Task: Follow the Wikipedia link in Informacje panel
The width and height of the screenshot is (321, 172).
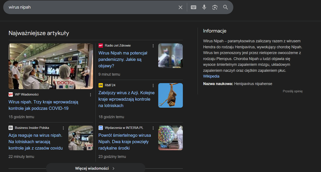Action: coord(211,76)
